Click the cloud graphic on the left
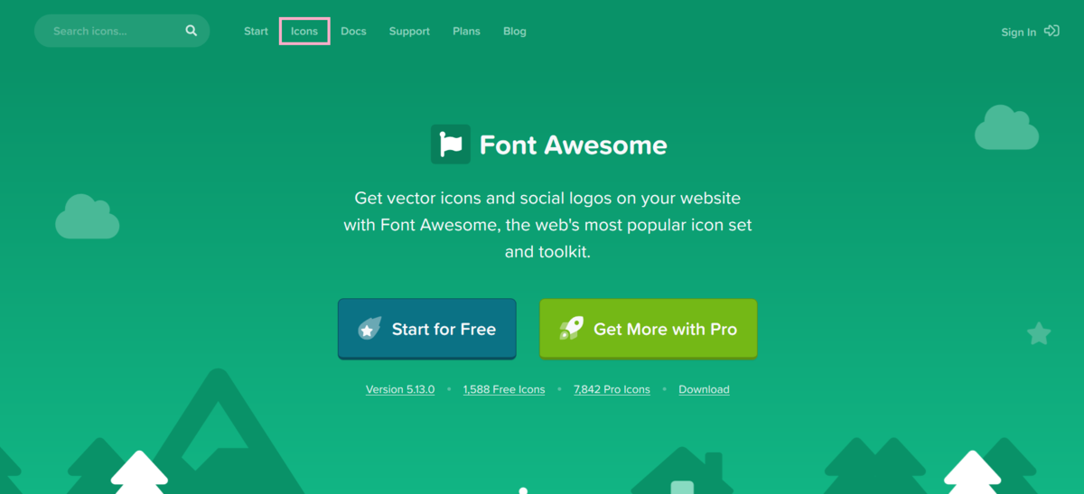The height and width of the screenshot is (494, 1084). coord(88,217)
